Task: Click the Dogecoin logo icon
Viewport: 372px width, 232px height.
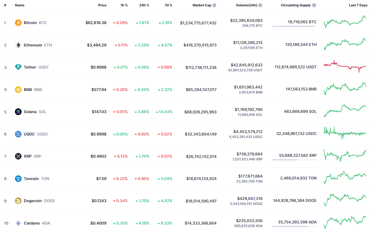Action: point(18,201)
